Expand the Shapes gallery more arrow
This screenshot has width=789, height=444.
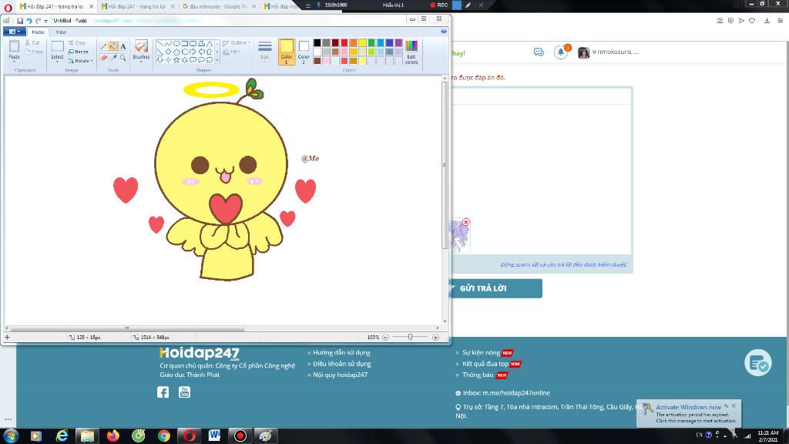[217, 60]
